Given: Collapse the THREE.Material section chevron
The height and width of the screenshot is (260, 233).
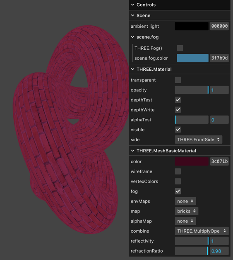Looking at the screenshot, I should pyautogui.click(x=132, y=69).
